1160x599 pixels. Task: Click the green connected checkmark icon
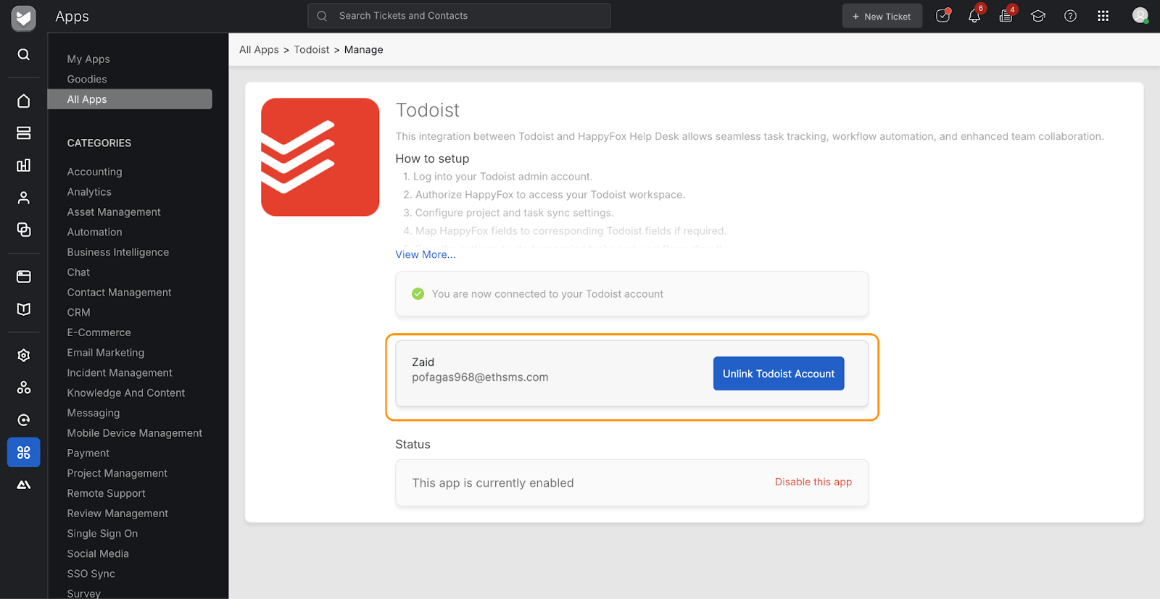coord(418,294)
